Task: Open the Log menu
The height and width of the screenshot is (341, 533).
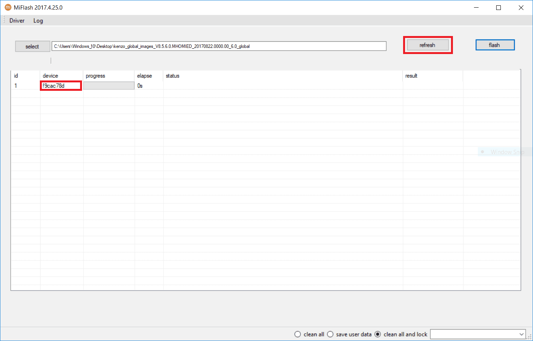Action: pyautogui.click(x=38, y=21)
